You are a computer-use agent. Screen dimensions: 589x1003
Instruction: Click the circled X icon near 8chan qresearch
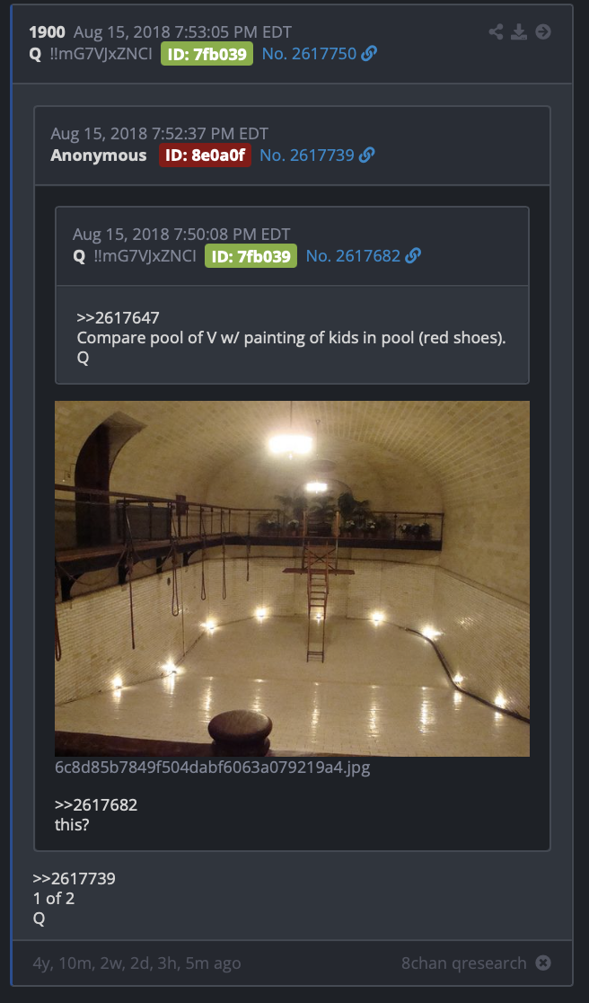[543, 963]
